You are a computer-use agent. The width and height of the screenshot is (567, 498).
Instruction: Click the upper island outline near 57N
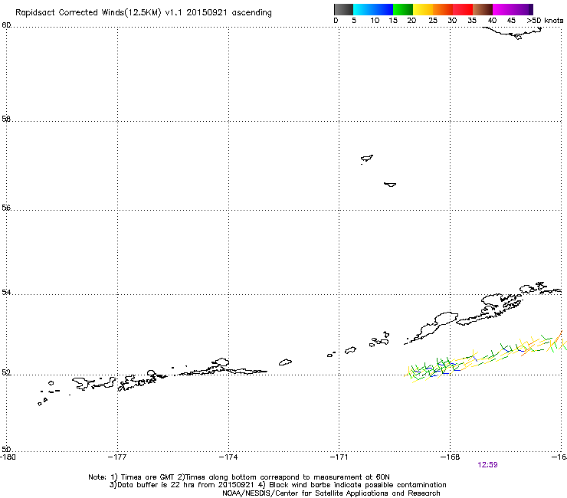[x=367, y=159]
